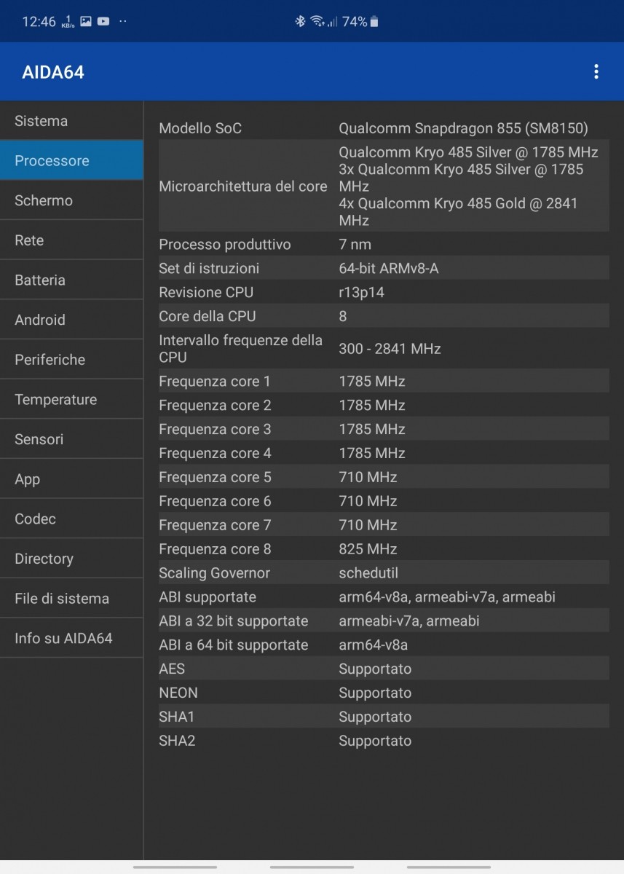Open the Rete section
The width and height of the screenshot is (624, 874).
click(71, 240)
